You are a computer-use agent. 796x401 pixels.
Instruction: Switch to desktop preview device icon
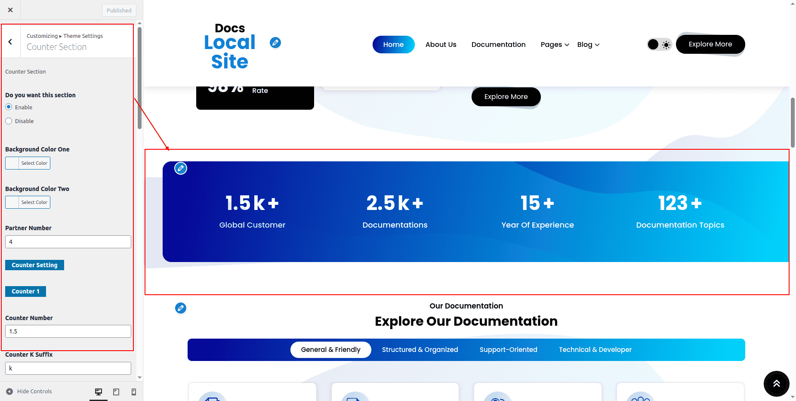(99, 392)
